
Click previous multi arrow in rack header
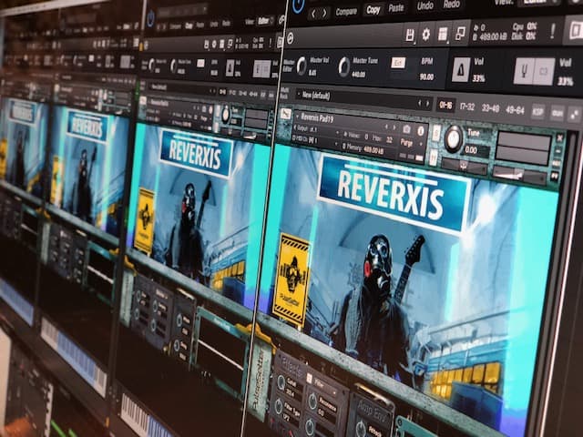point(419,103)
